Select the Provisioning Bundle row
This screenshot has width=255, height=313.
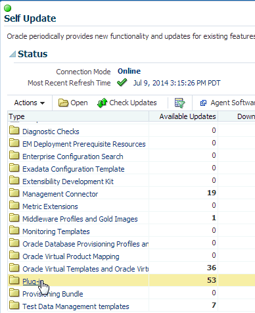click(131, 293)
